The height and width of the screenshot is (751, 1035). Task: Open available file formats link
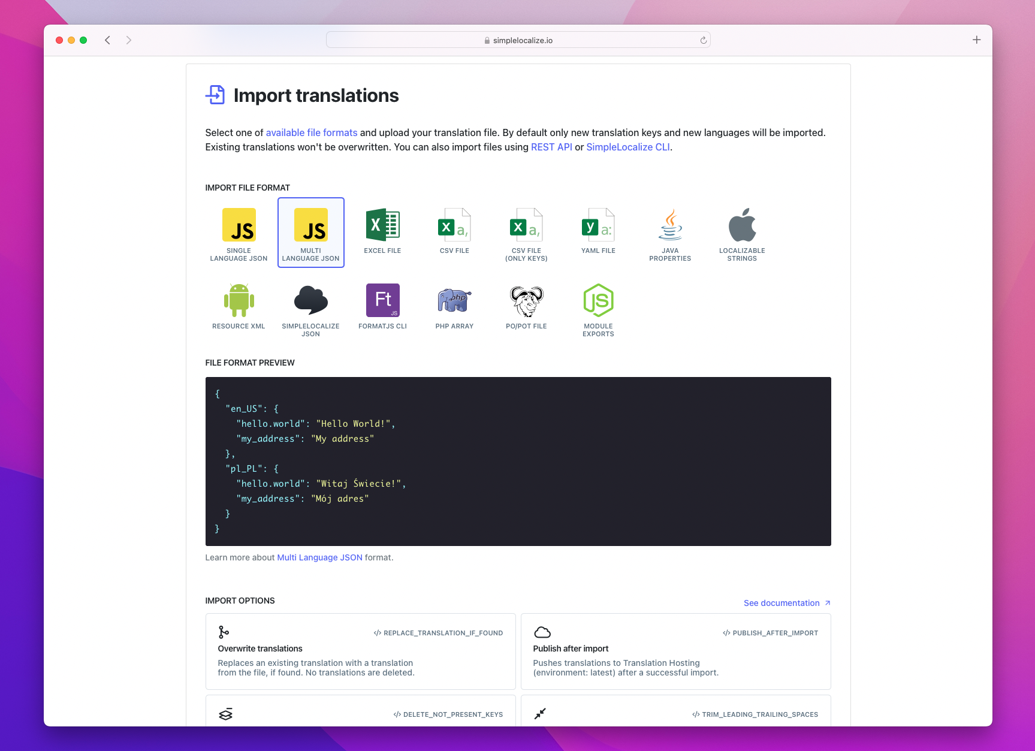(311, 132)
